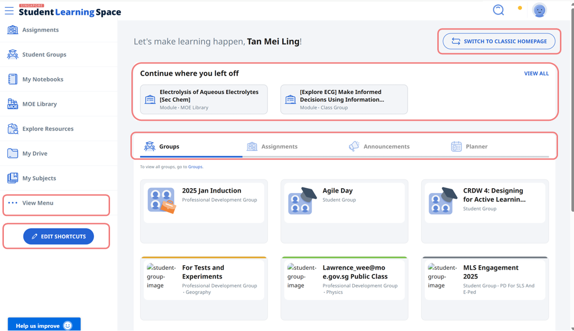Open MOE Library from the sidebar
This screenshot has height=331, width=574.
[x=39, y=104]
